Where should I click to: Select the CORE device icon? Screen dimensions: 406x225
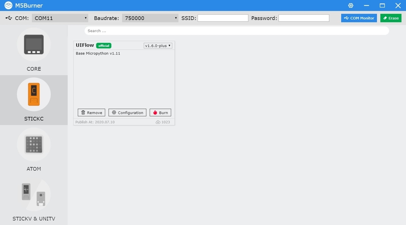tap(34, 45)
